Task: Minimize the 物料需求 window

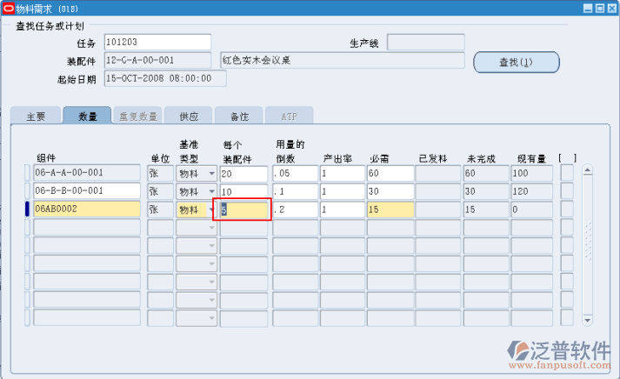Action: (x=588, y=8)
